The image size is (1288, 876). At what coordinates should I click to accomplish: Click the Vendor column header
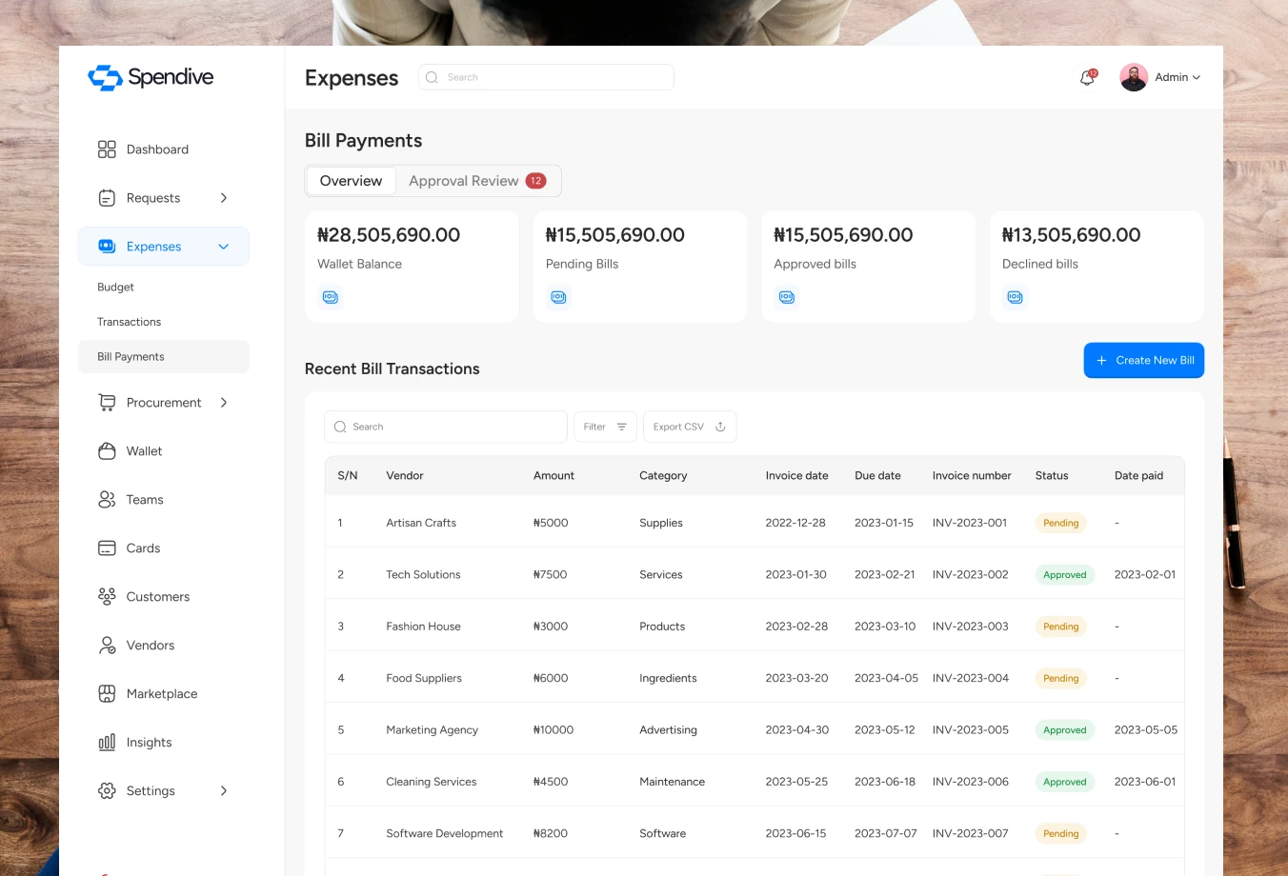tap(405, 475)
